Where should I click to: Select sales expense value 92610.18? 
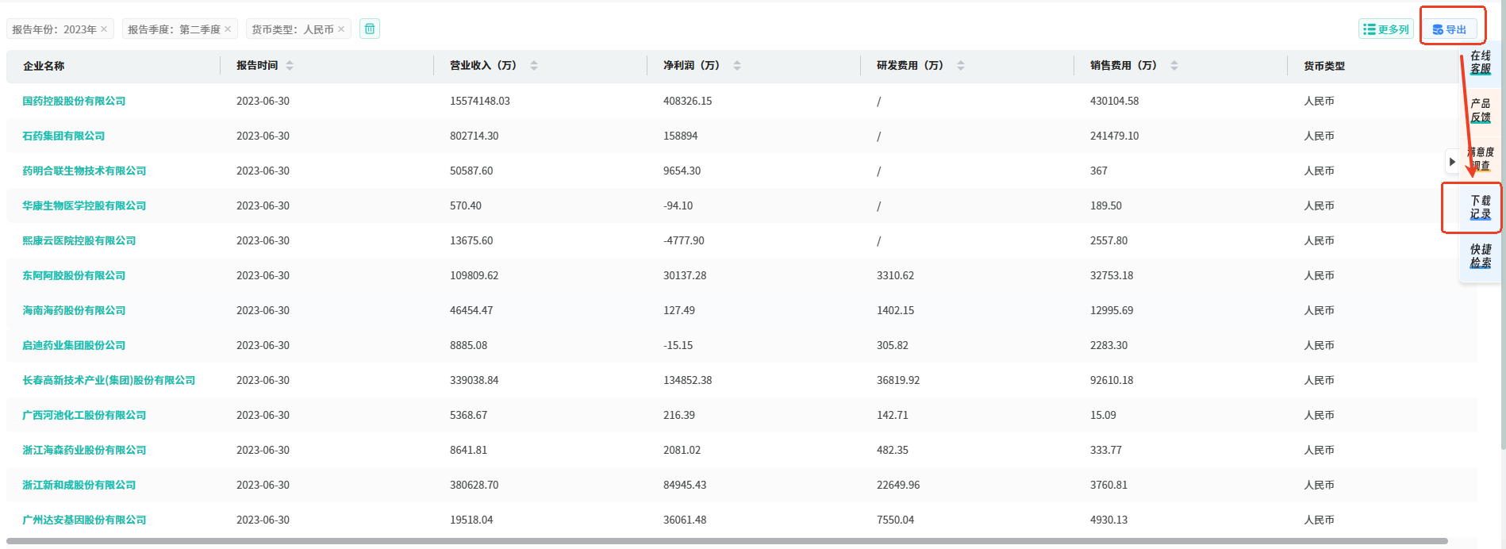coord(1112,380)
